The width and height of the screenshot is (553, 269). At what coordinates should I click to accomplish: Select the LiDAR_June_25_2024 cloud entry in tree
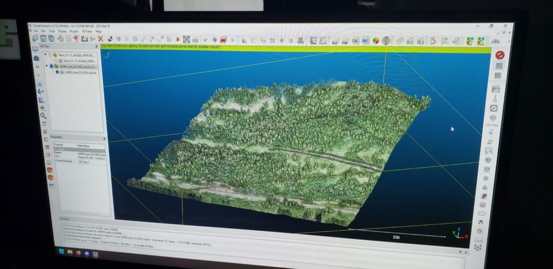[x=80, y=72]
